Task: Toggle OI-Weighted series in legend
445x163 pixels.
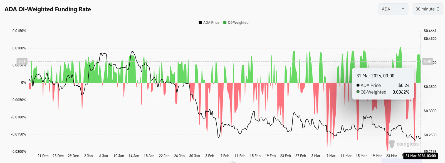Action: click(x=238, y=22)
